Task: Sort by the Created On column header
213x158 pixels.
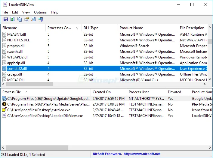Action: pyautogui.click(x=109, y=92)
